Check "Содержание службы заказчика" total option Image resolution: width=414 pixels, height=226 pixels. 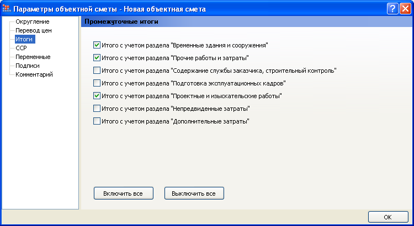(x=97, y=71)
